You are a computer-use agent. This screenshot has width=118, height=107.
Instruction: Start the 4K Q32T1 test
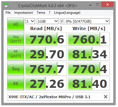[x=16, y=54]
